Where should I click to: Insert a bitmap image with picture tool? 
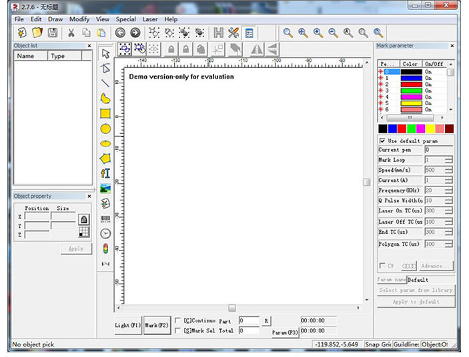[x=105, y=188]
